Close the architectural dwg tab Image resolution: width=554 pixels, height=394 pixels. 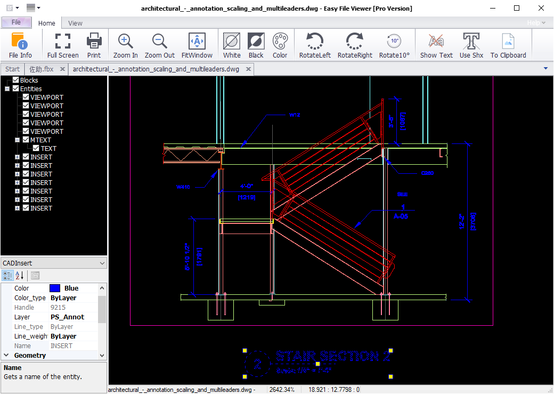coord(248,69)
